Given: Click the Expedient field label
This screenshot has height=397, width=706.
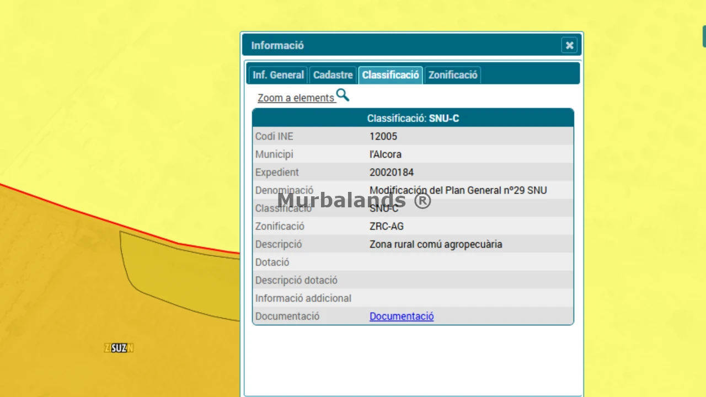Looking at the screenshot, I should tap(277, 173).
